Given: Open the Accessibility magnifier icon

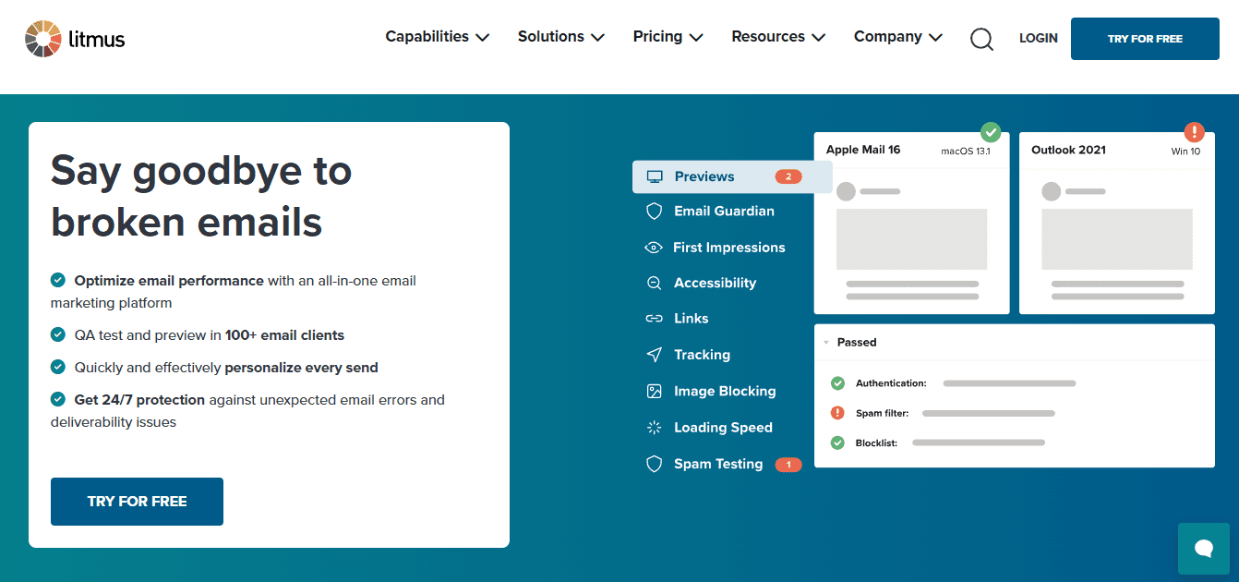Looking at the screenshot, I should pyautogui.click(x=654, y=283).
